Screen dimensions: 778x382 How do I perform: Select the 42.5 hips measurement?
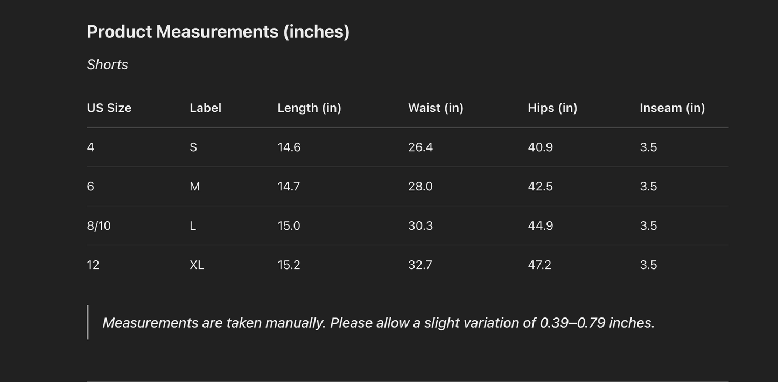[540, 186]
